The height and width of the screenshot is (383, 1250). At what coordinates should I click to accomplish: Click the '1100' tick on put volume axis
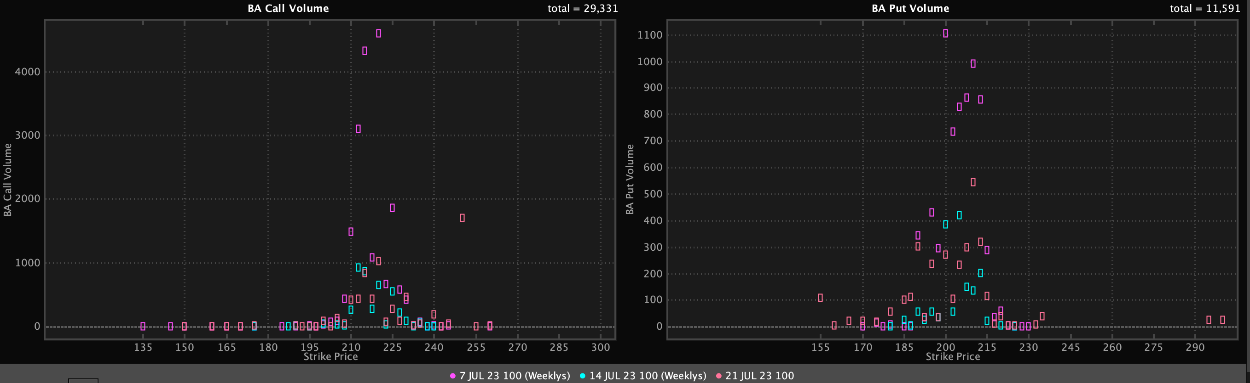(x=650, y=35)
